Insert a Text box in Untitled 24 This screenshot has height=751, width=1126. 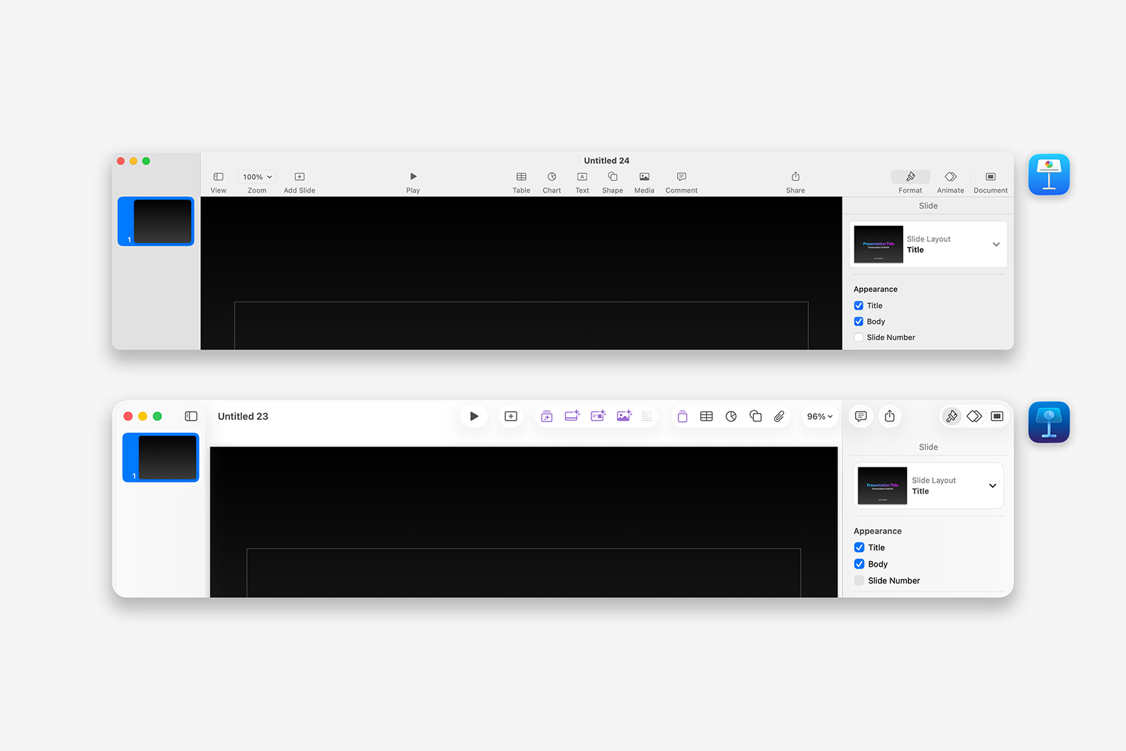[x=582, y=181]
